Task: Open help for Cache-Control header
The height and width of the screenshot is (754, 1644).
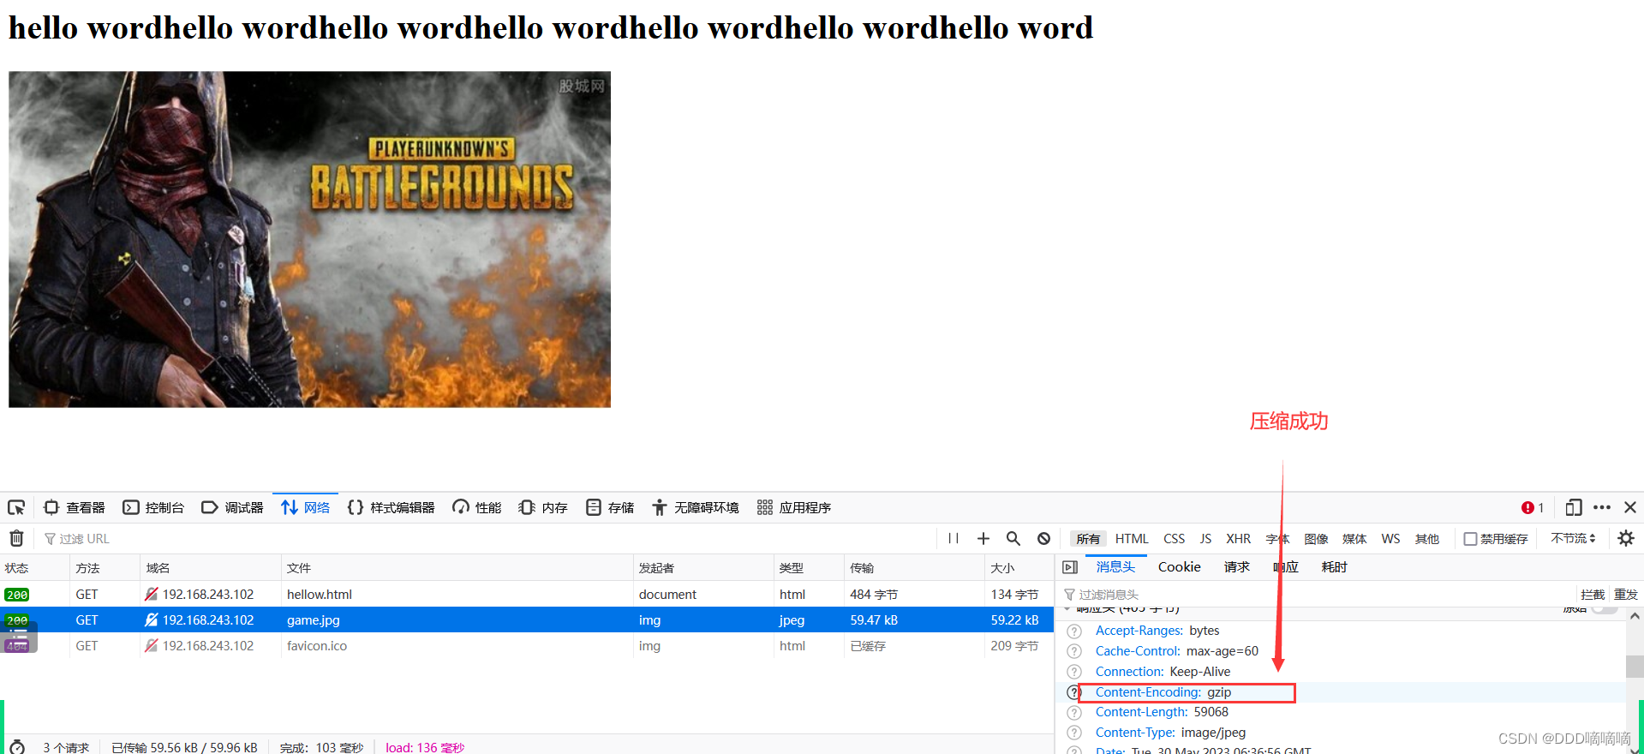Action: click(1074, 651)
